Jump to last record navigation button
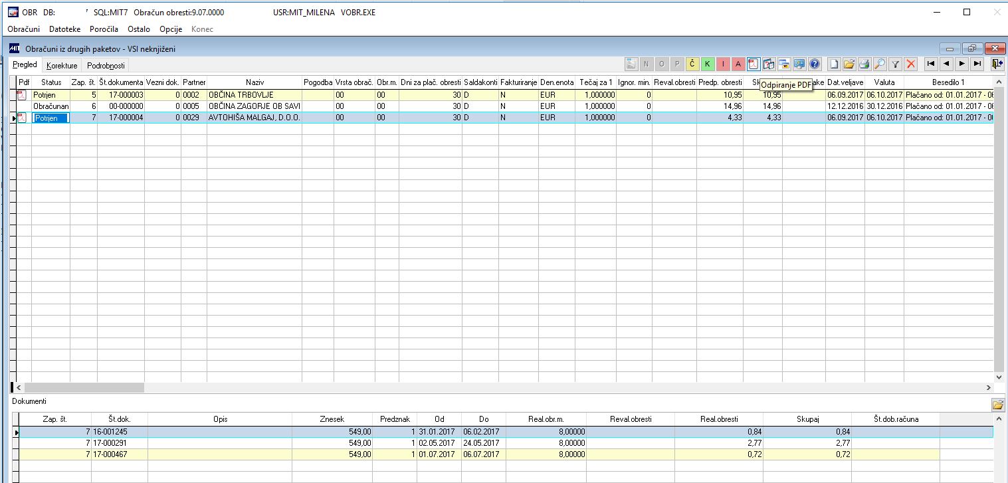This screenshot has width=1008, height=483. click(977, 64)
